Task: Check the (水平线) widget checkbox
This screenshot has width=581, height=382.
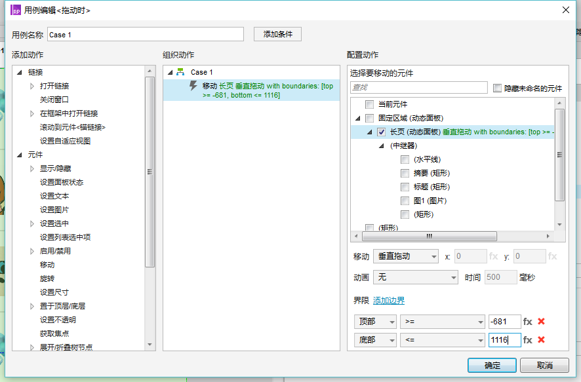Action: [x=405, y=159]
